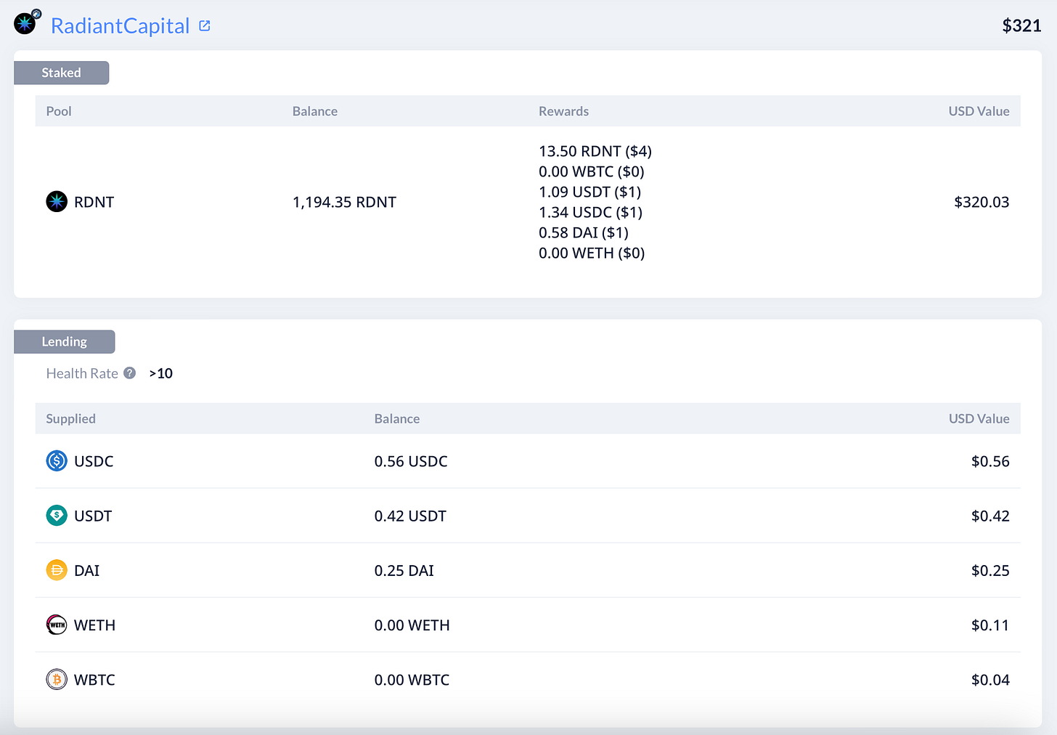The height and width of the screenshot is (735, 1057).
Task: Click the 0.00 WBTC supplied balance
Action: [x=412, y=679]
